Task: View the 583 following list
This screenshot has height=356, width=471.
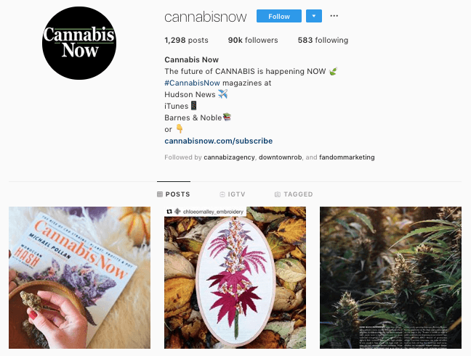Action: click(323, 40)
